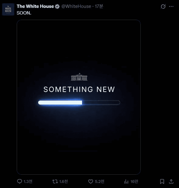
Task: Click the verified badge icon
Action: pos(57,6)
